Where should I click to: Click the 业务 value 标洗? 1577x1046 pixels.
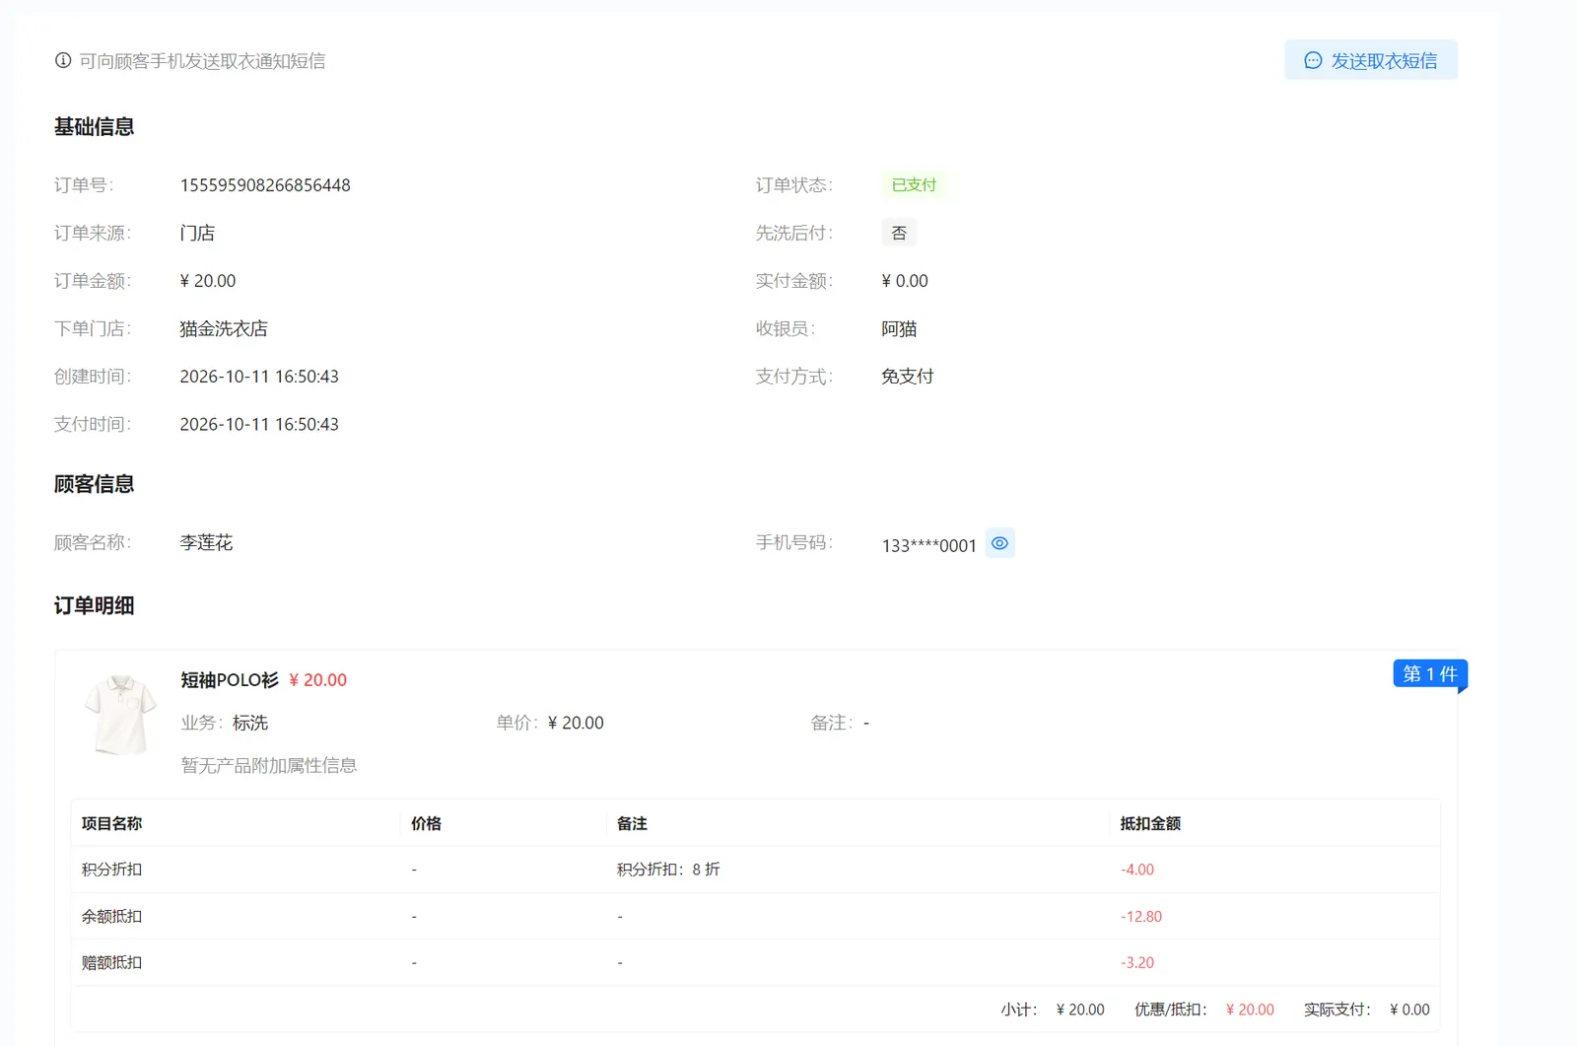pos(250,723)
